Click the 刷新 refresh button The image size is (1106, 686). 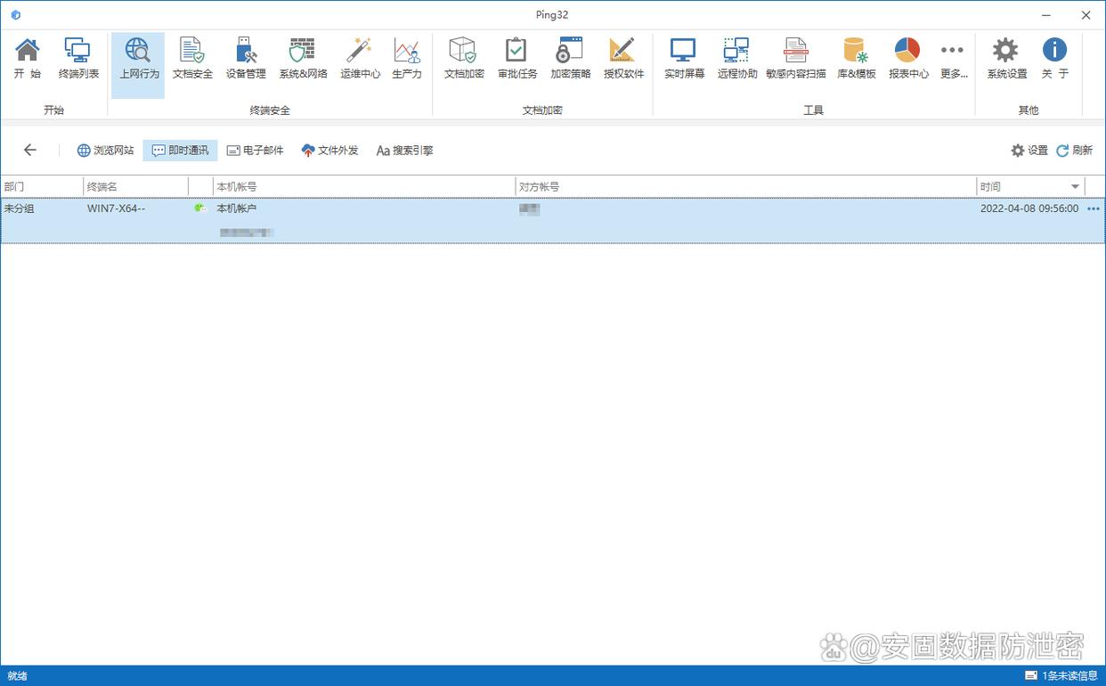tap(1074, 151)
